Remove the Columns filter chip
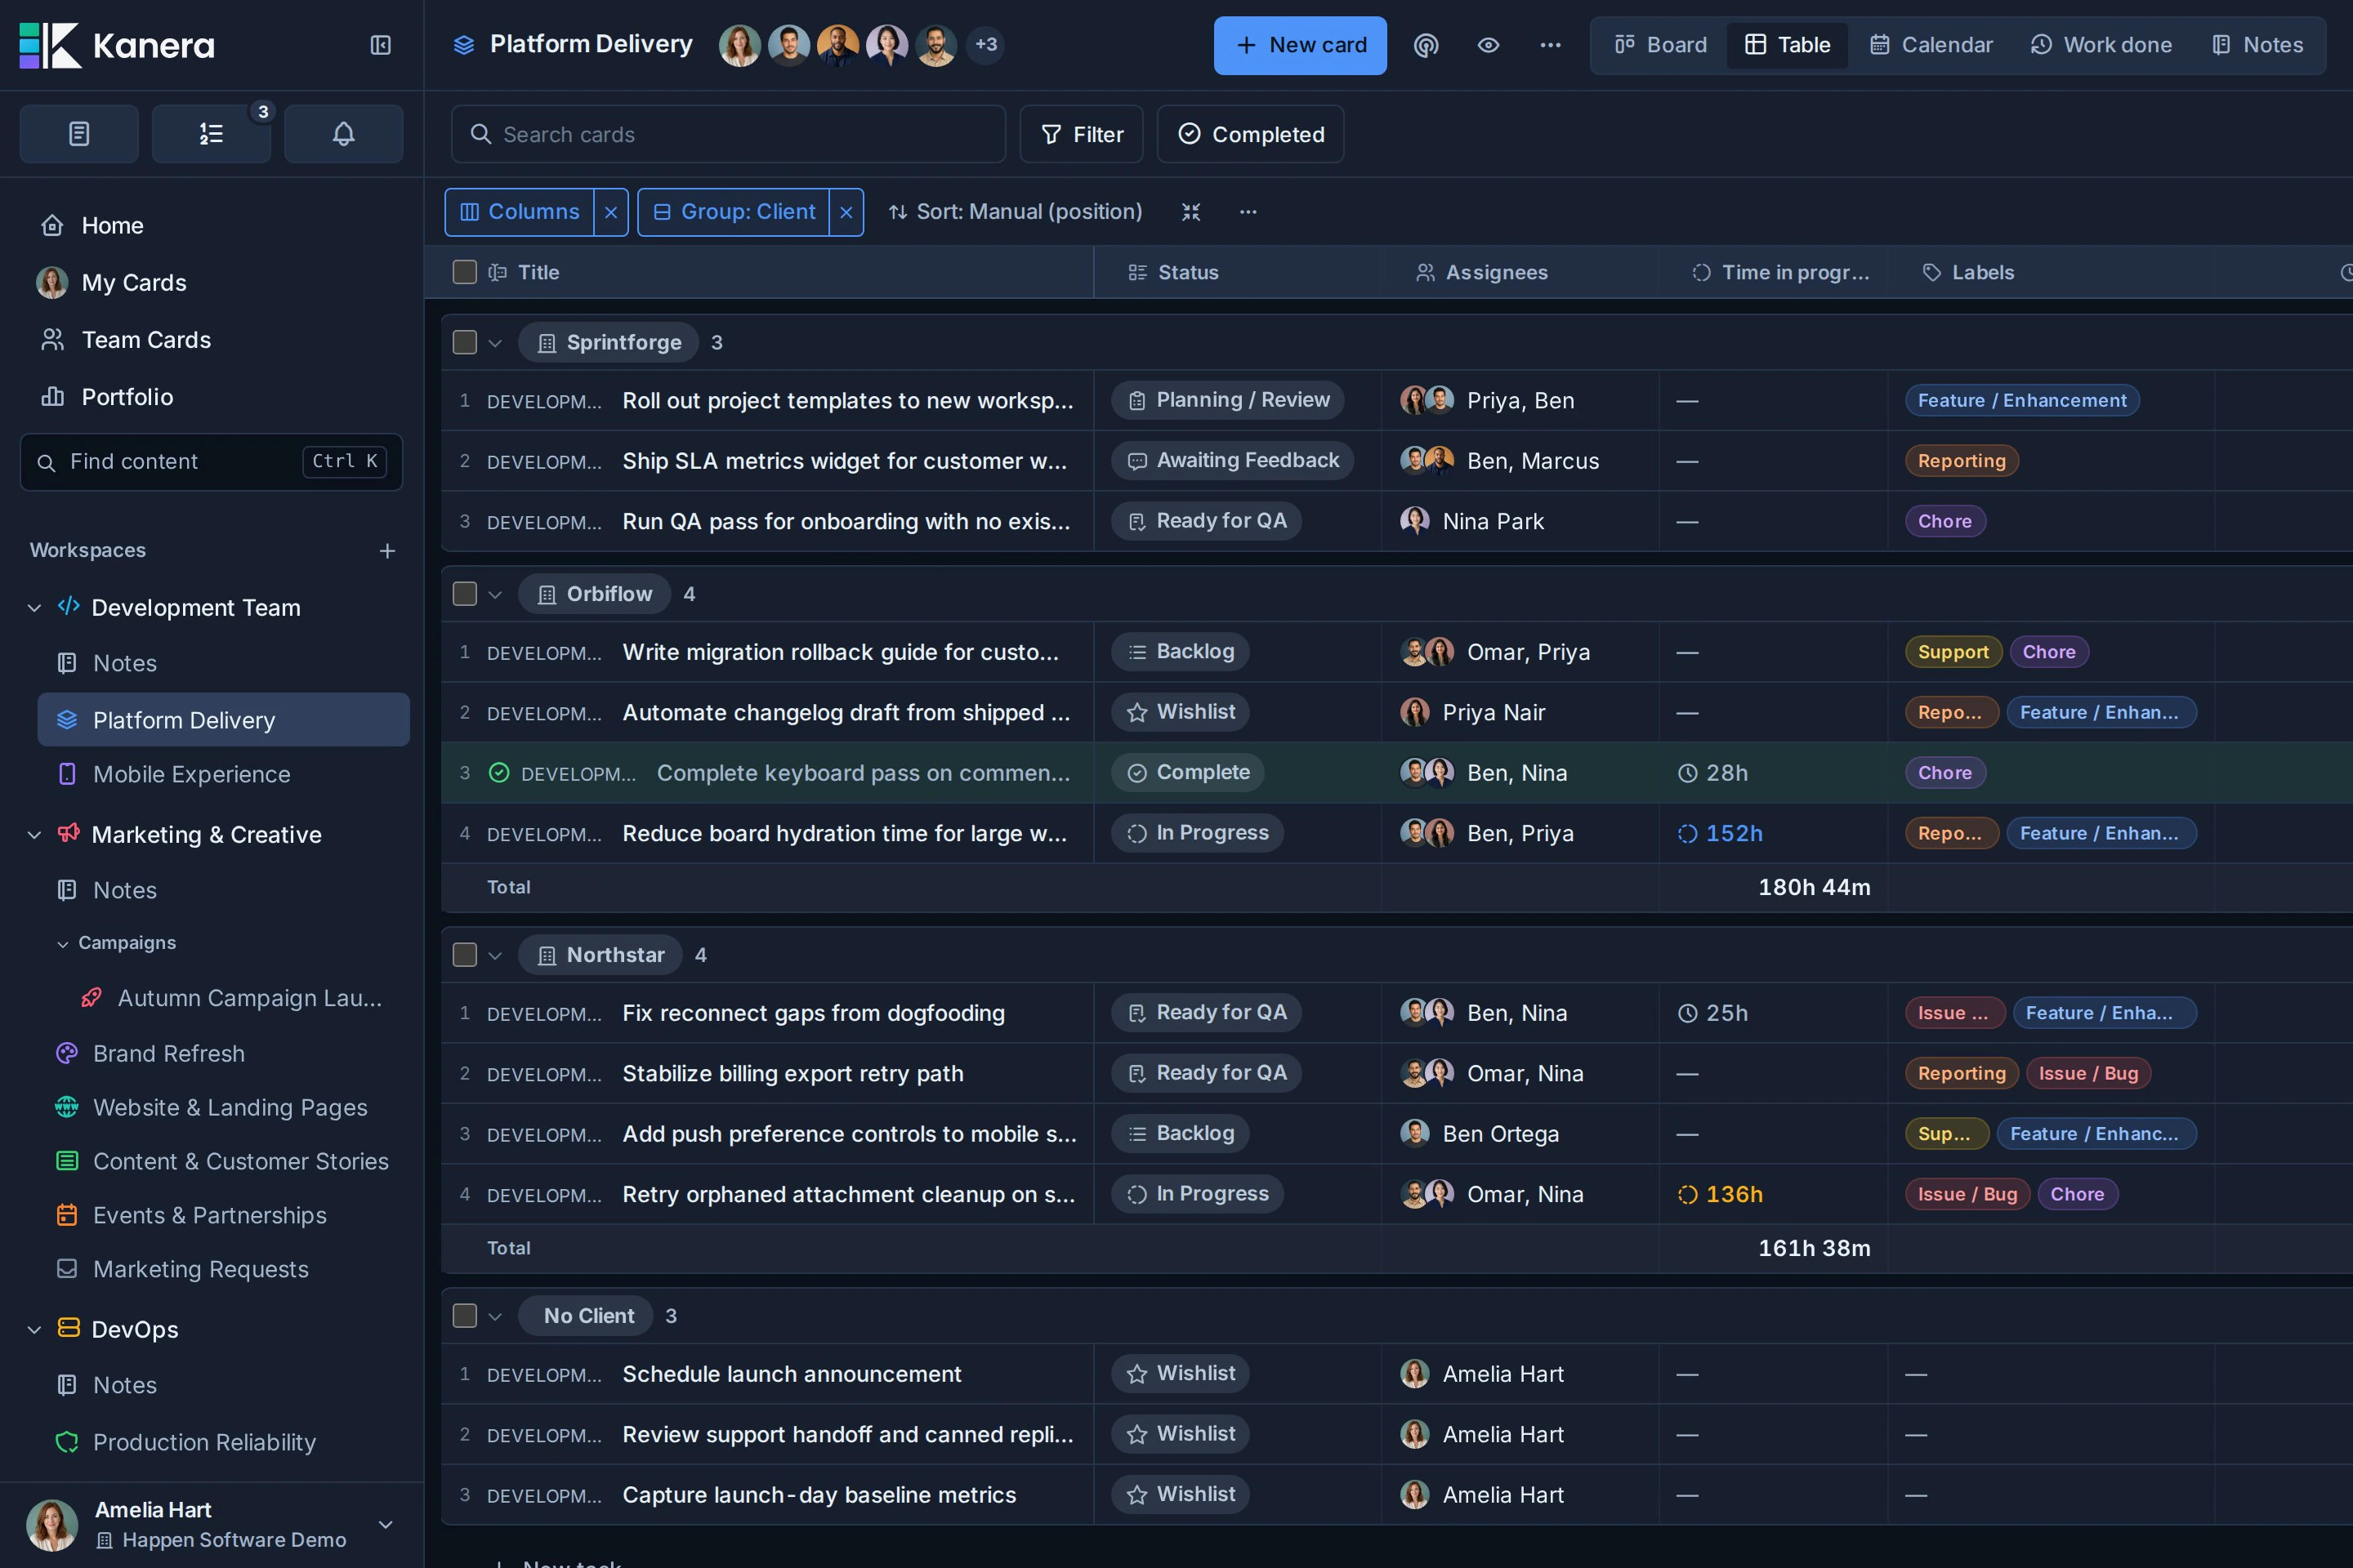Image resolution: width=2353 pixels, height=1568 pixels. (610, 212)
